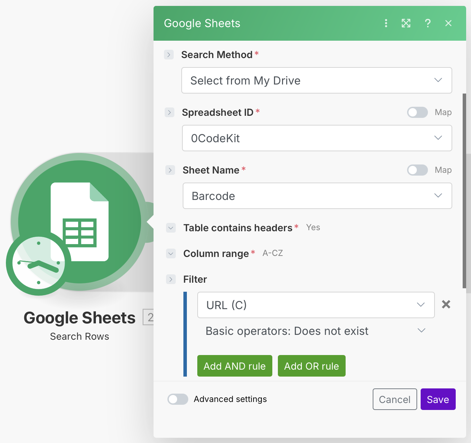This screenshot has width=471, height=443.
Task: Open the Search Method dropdown
Action: point(317,80)
